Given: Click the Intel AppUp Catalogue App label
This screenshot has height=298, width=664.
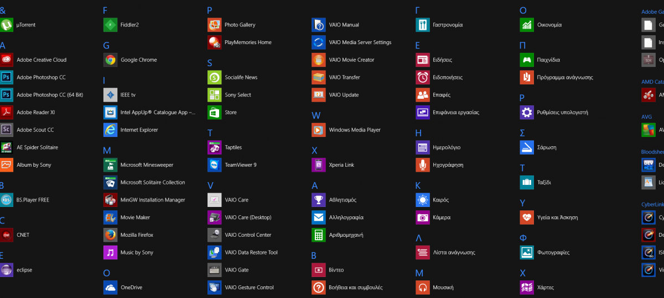Looking at the screenshot, I should point(158,113).
